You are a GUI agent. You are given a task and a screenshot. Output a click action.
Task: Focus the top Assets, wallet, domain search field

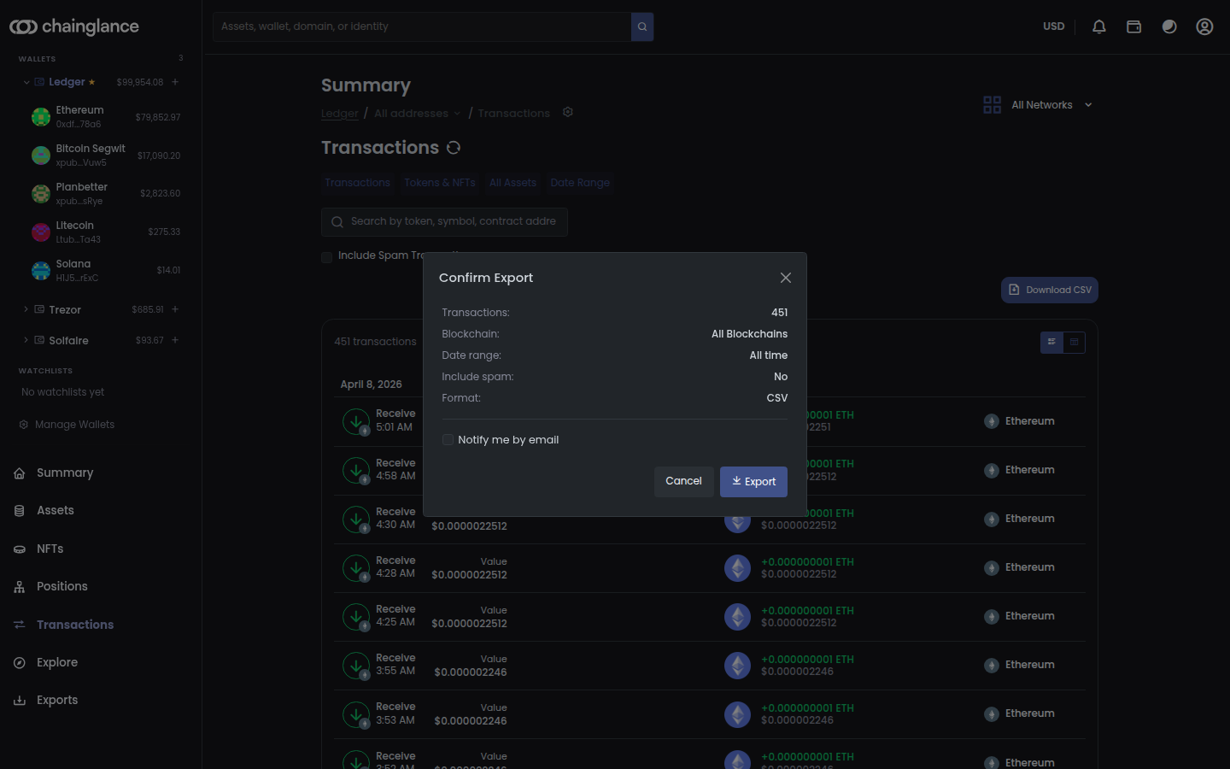[422, 26]
